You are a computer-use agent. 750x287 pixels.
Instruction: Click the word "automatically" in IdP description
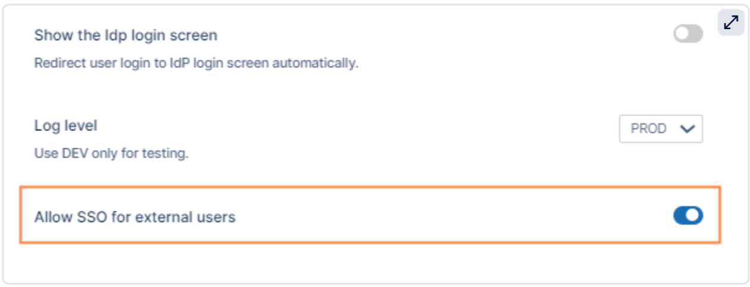click(323, 63)
